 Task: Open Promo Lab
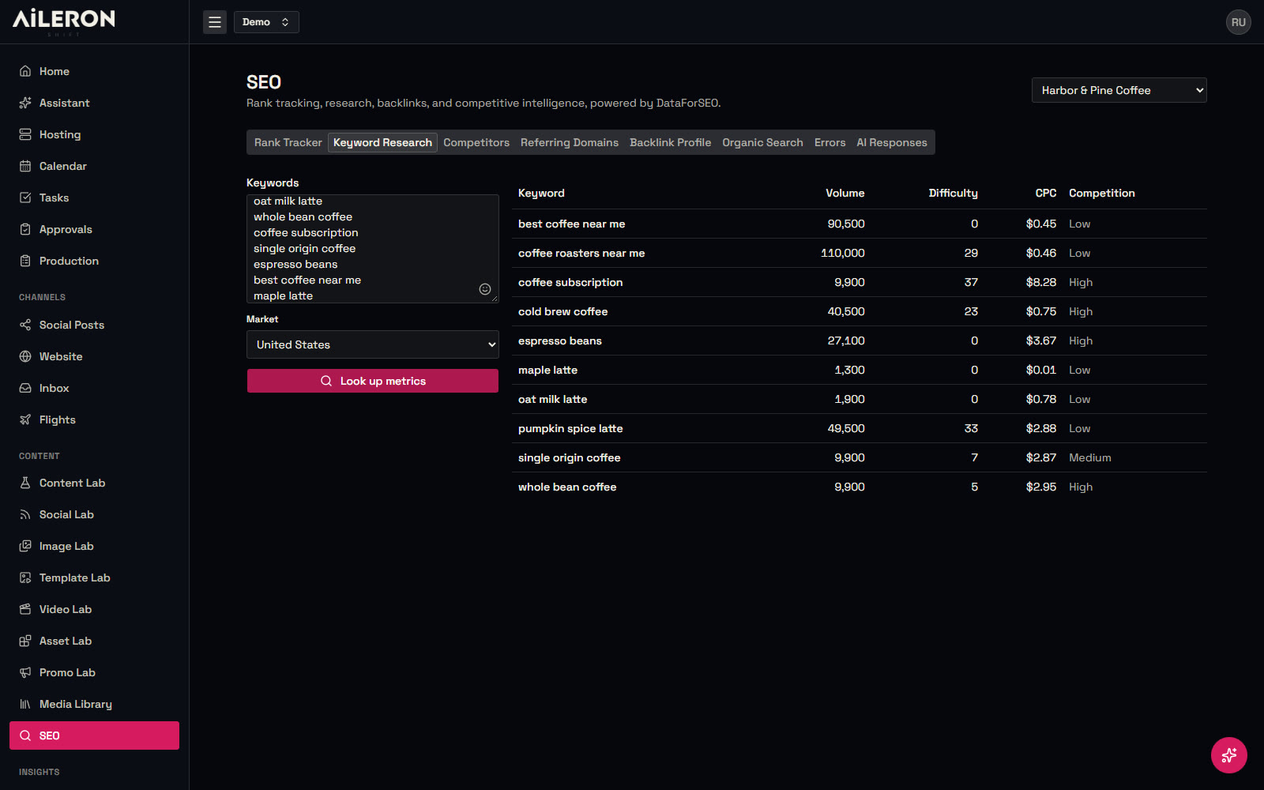point(94,672)
